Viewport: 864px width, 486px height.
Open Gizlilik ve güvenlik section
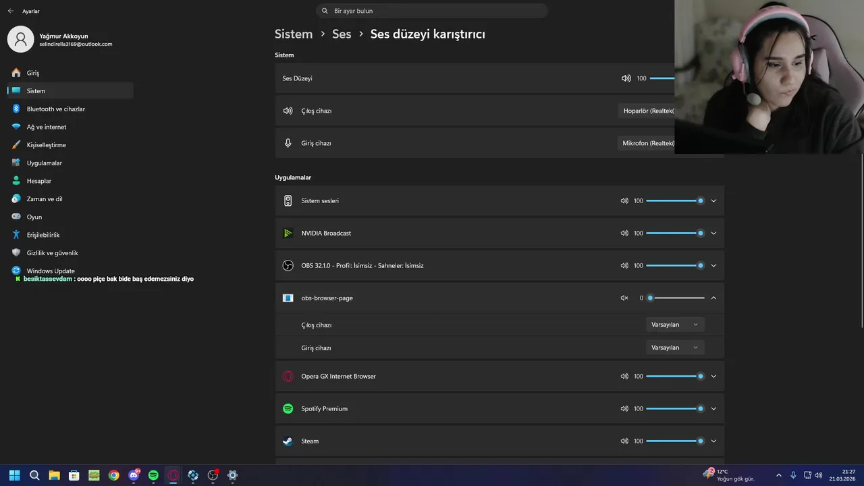pyautogui.click(x=53, y=253)
